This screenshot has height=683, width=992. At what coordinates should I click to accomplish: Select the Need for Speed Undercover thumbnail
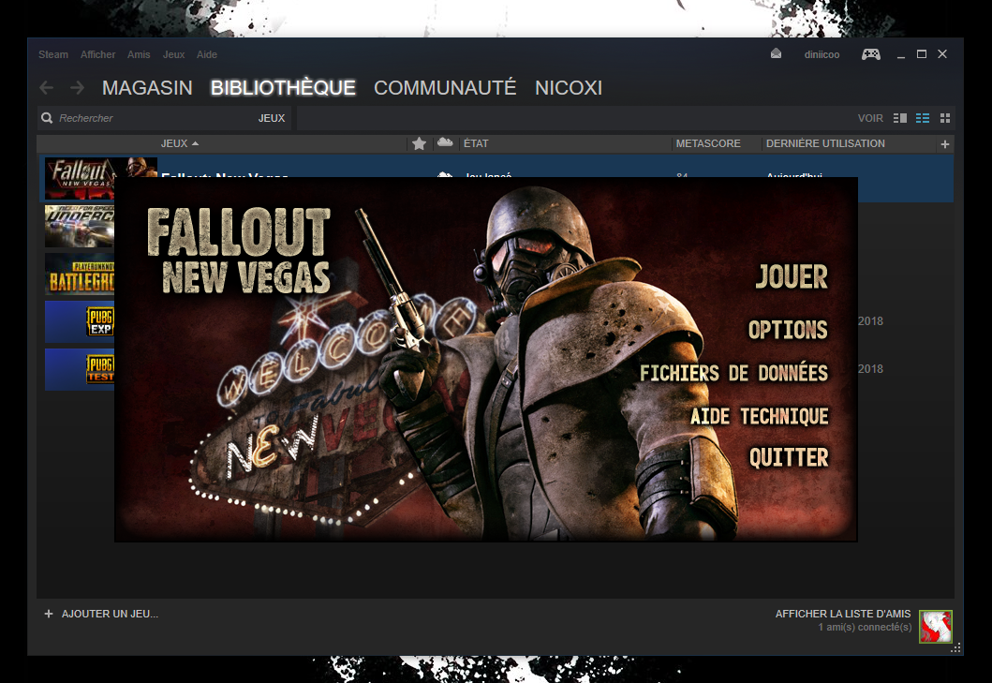click(79, 227)
